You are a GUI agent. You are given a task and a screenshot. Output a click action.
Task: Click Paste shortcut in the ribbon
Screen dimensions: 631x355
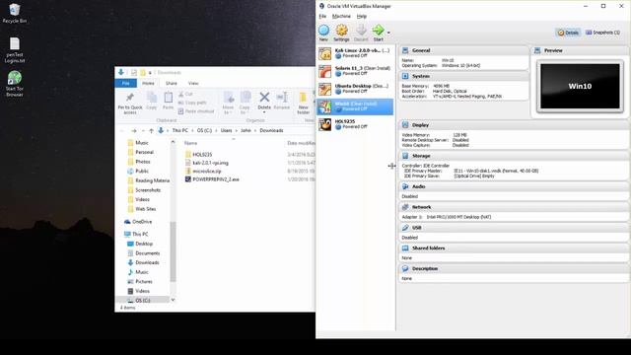(x=196, y=111)
